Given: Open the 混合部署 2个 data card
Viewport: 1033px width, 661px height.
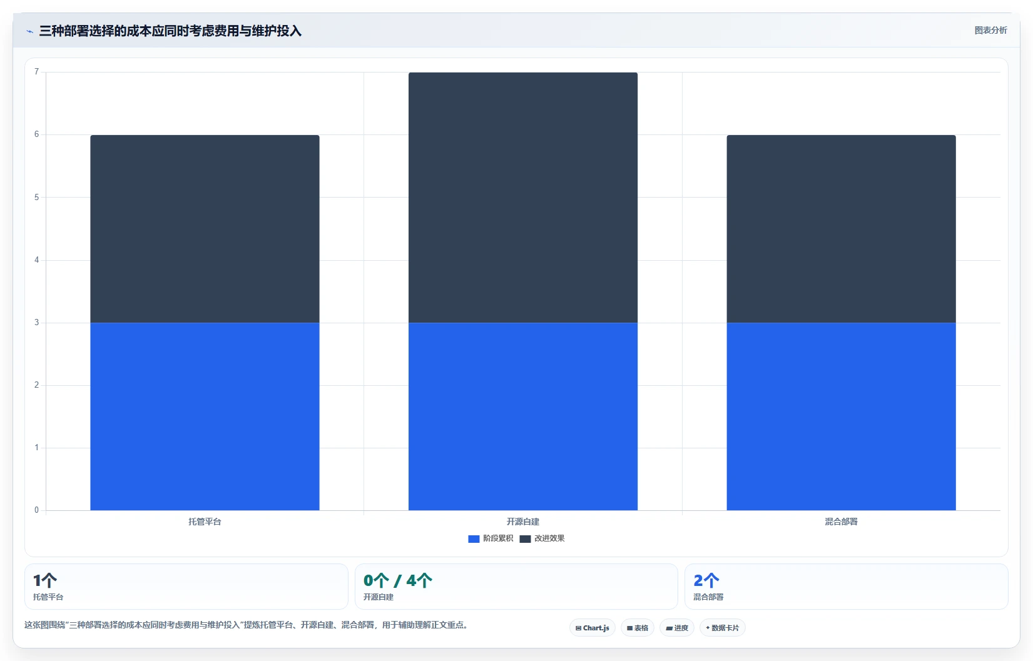Looking at the screenshot, I should click(x=847, y=587).
